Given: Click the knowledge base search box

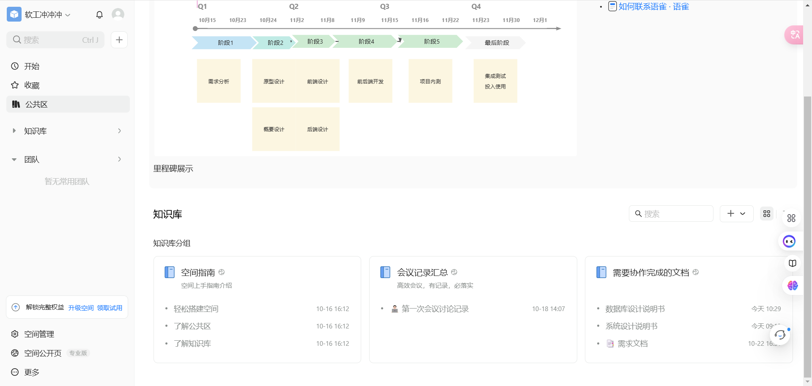Looking at the screenshot, I should pyautogui.click(x=671, y=214).
